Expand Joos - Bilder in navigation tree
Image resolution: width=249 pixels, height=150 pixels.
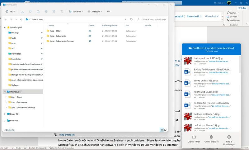pyautogui.click(x=6, y=97)
